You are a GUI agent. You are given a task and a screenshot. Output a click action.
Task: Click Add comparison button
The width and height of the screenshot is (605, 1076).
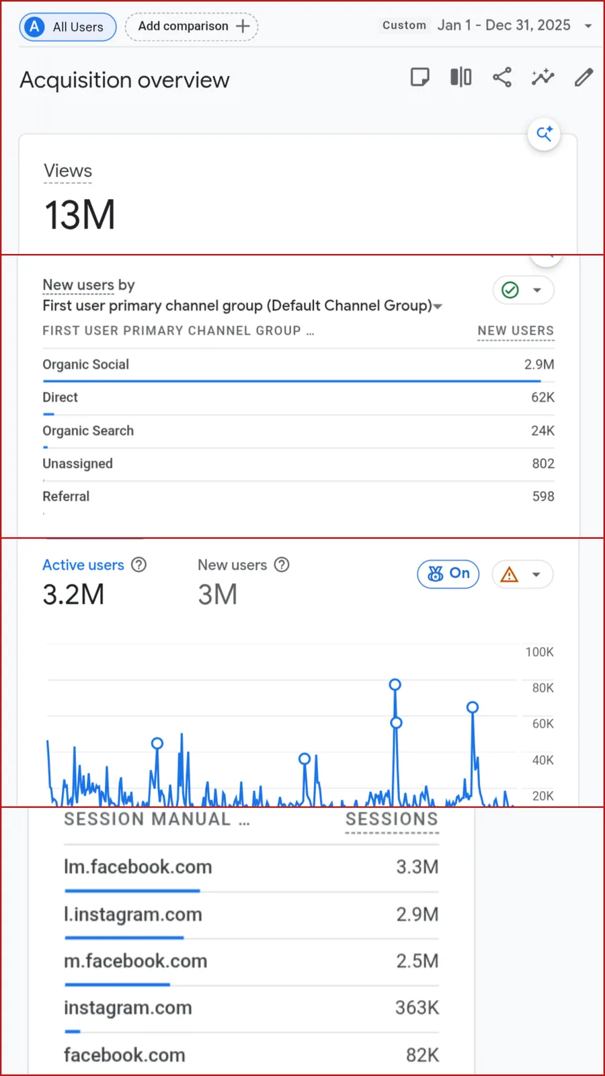click(x=192, y=26)
